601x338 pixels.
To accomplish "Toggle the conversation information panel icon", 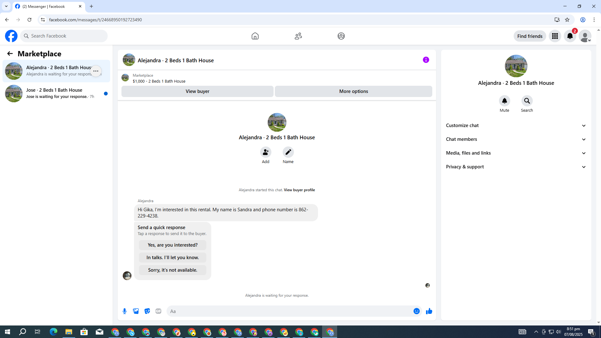I will coord(426,60).
